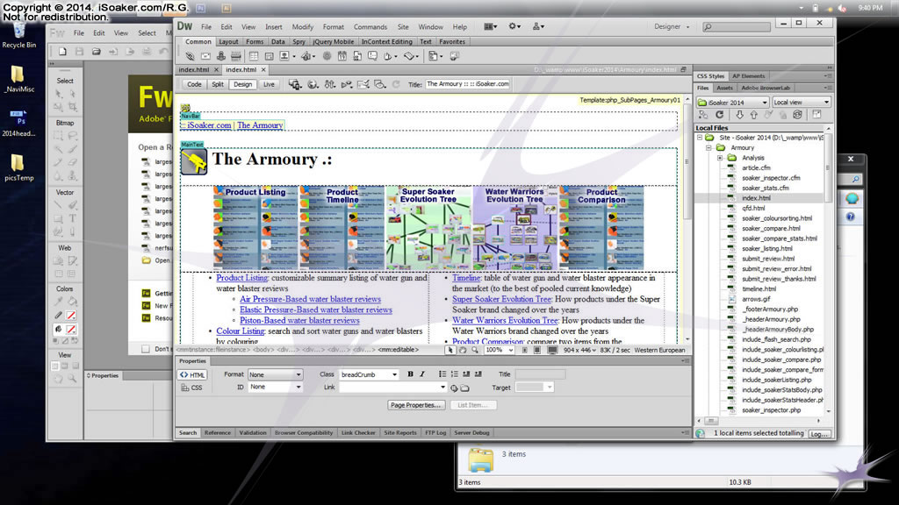Screen dimensions: 899x505
Task: Open the Designer workspace dropdown
Action: click(672, 27)
